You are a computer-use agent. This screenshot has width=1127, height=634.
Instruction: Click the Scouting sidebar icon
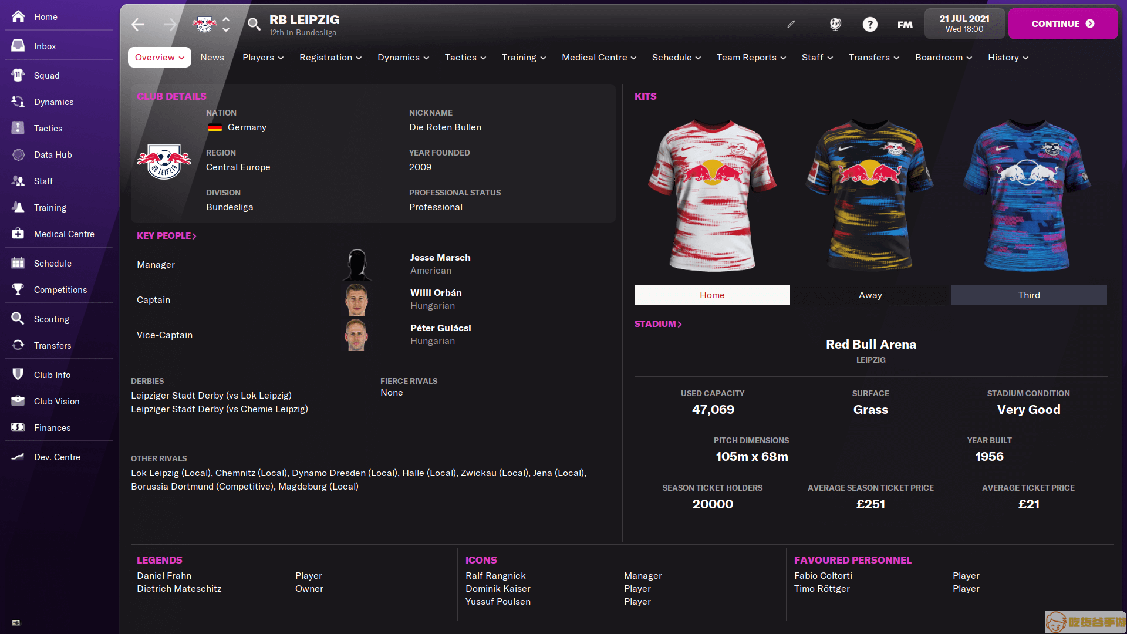[x=21, y=319]
